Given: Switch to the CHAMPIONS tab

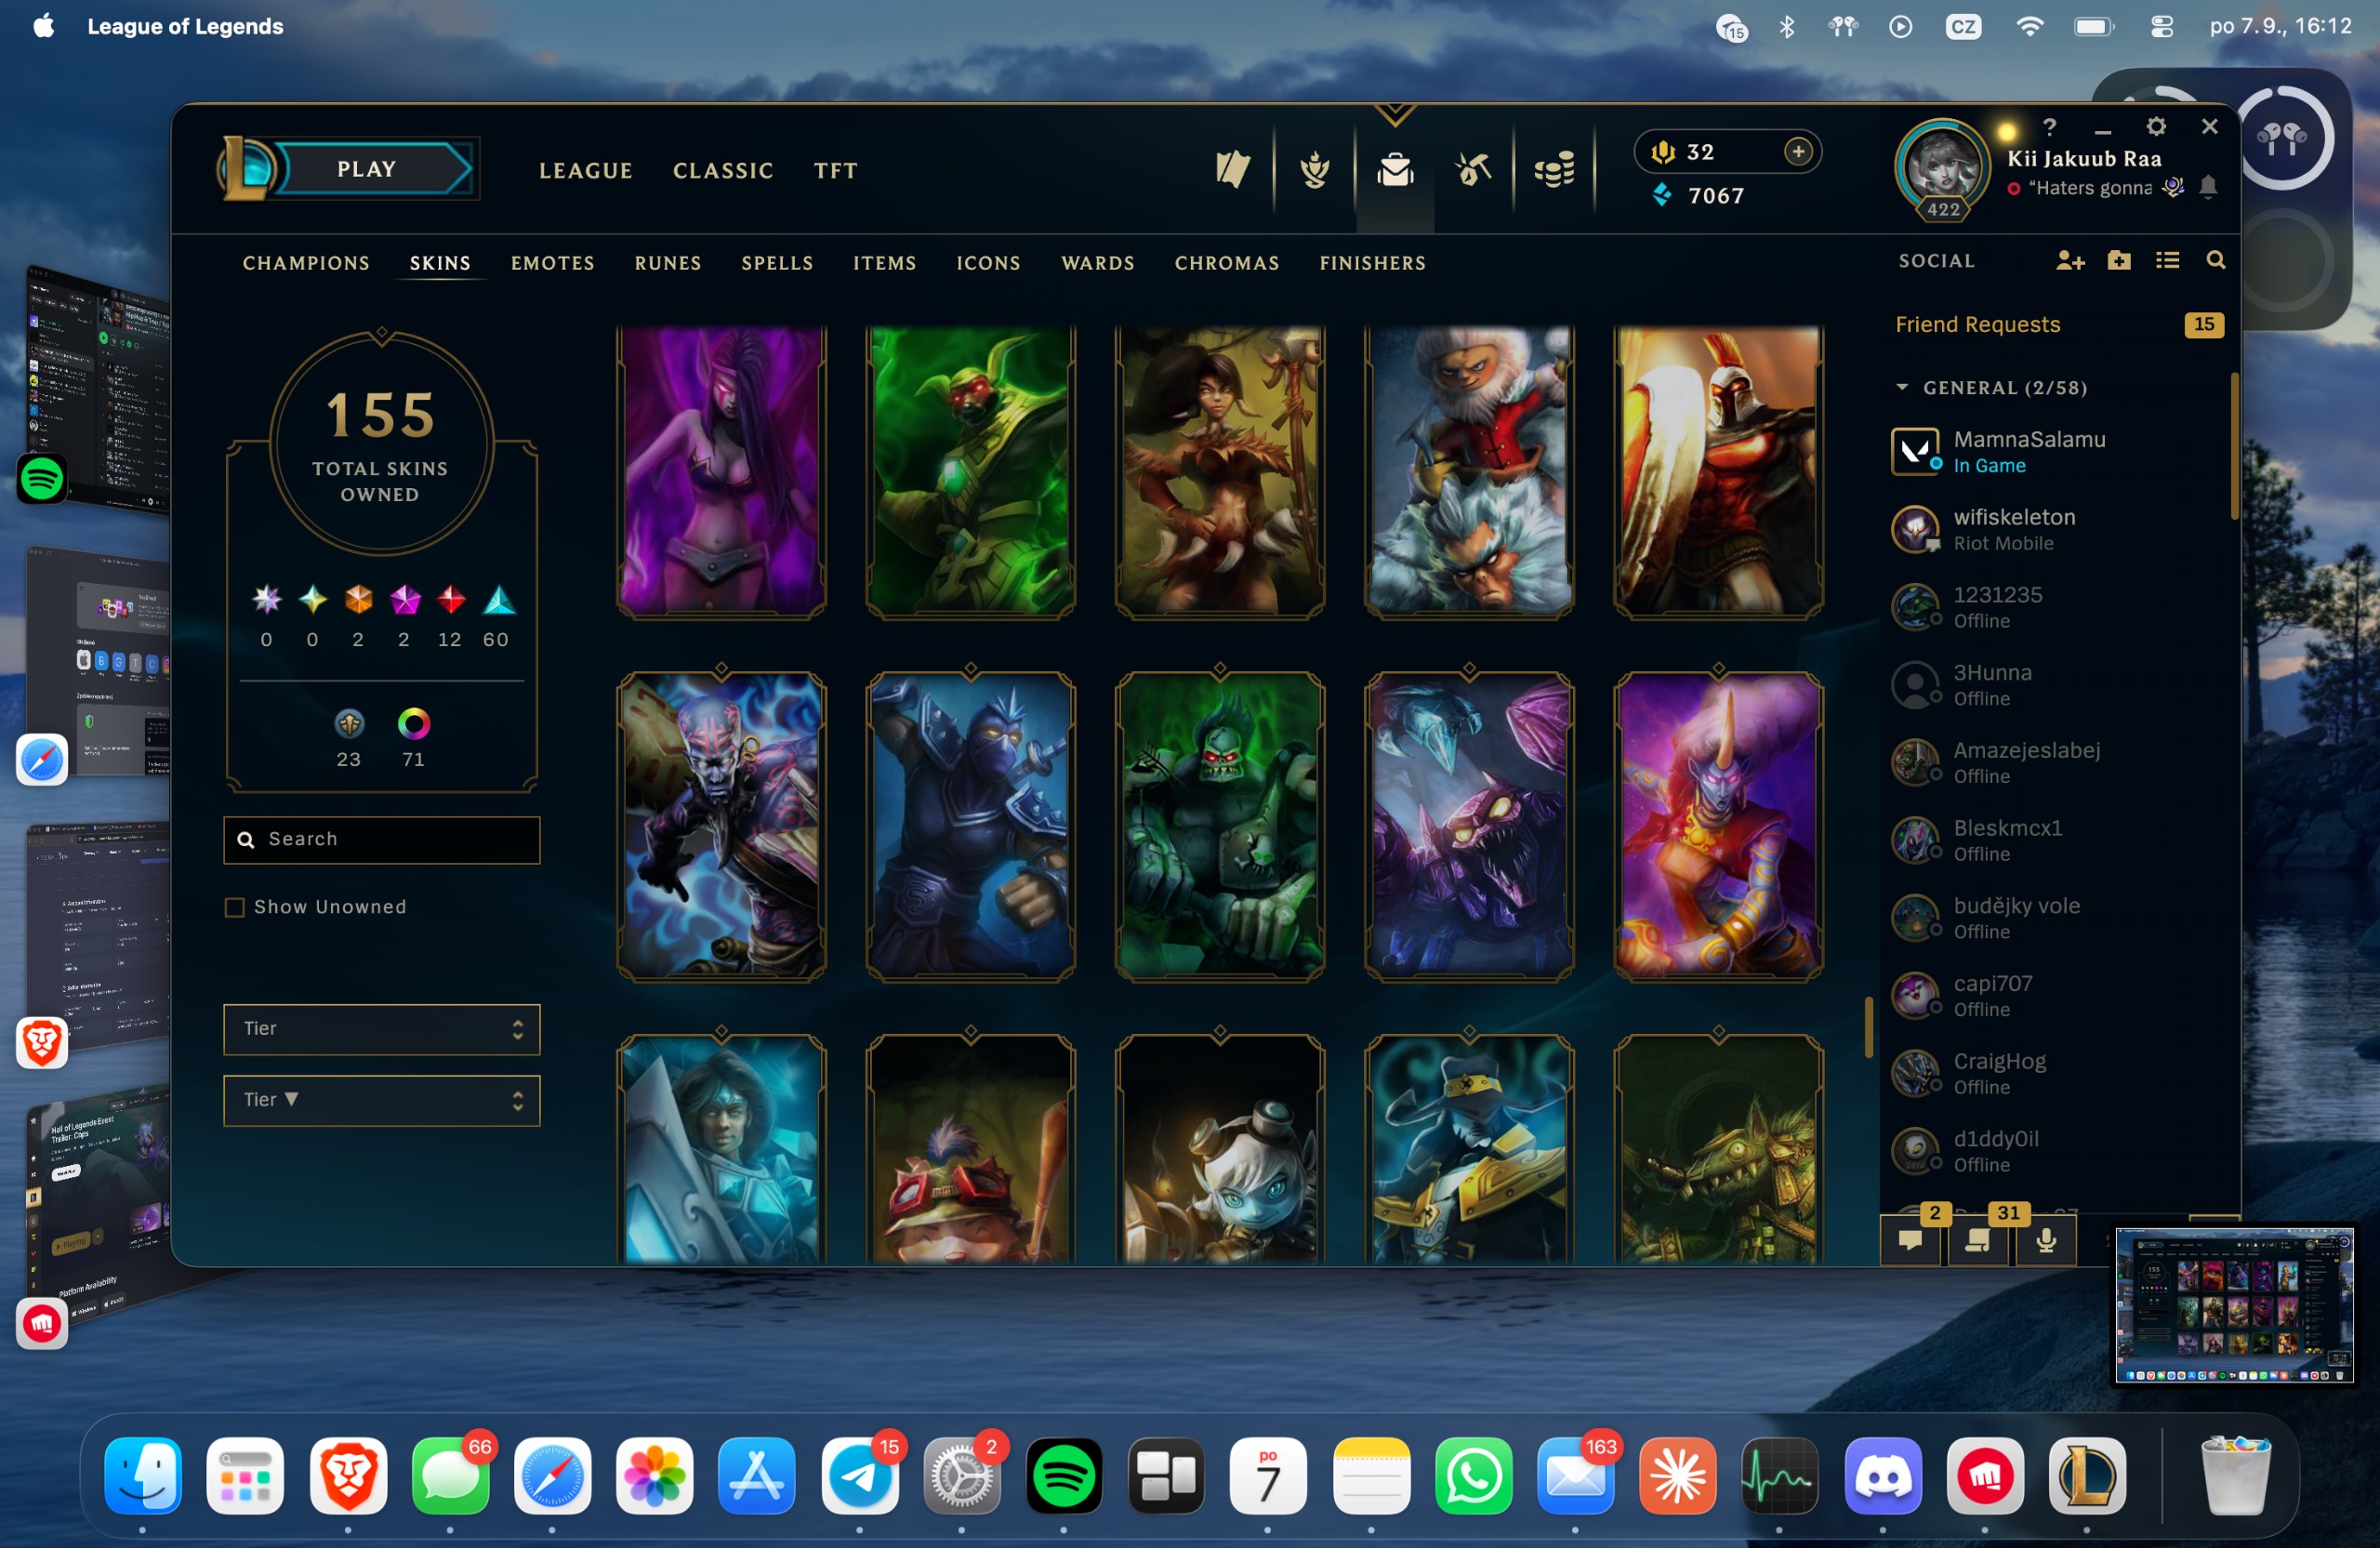Looking at the screenshot, I should pyautogui.click(x=306, y=263).
